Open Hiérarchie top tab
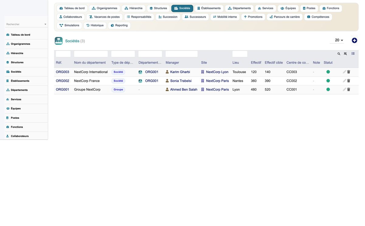 pos(134,8)
